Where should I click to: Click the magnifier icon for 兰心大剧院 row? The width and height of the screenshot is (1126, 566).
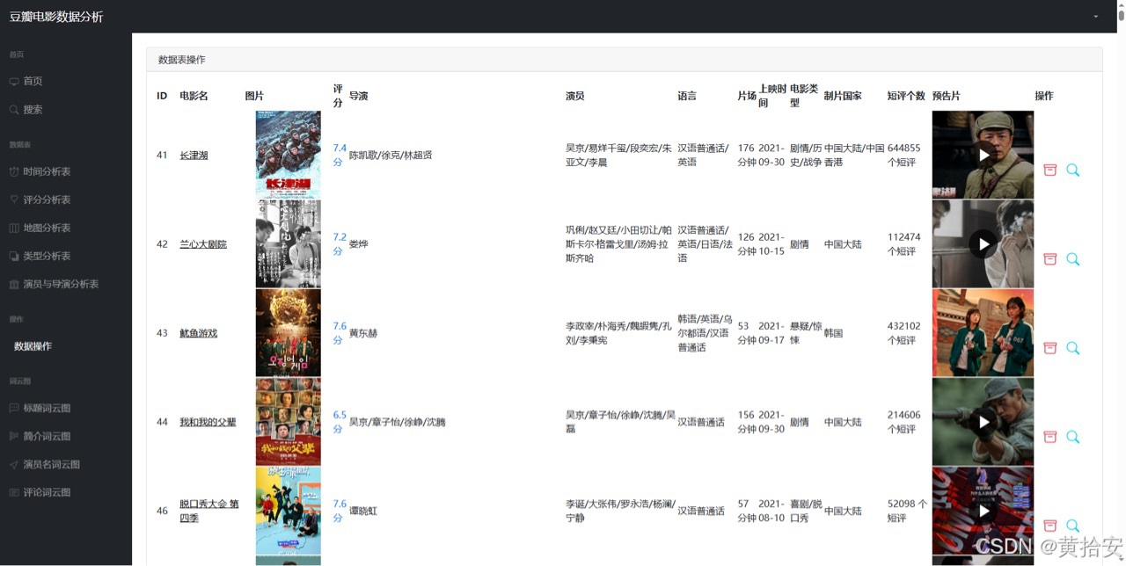1072,258
